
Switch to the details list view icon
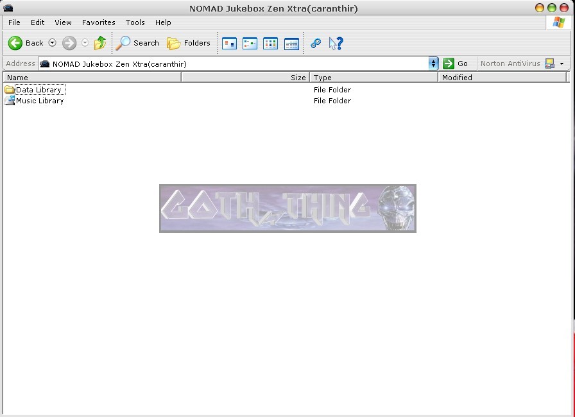(x=291, y=43)
